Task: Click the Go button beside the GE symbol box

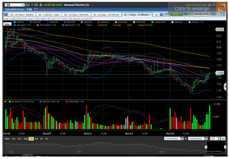Action: (27, 5)
